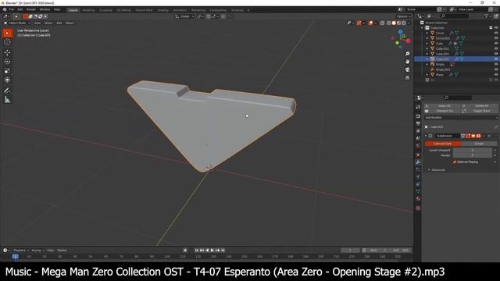Switch to the Modeling workspace tab
The image size is (500, 281).
[88, 10]
